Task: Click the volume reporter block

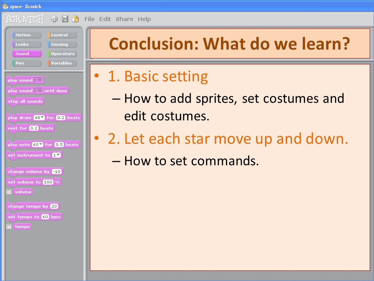Action: (23, 192)
